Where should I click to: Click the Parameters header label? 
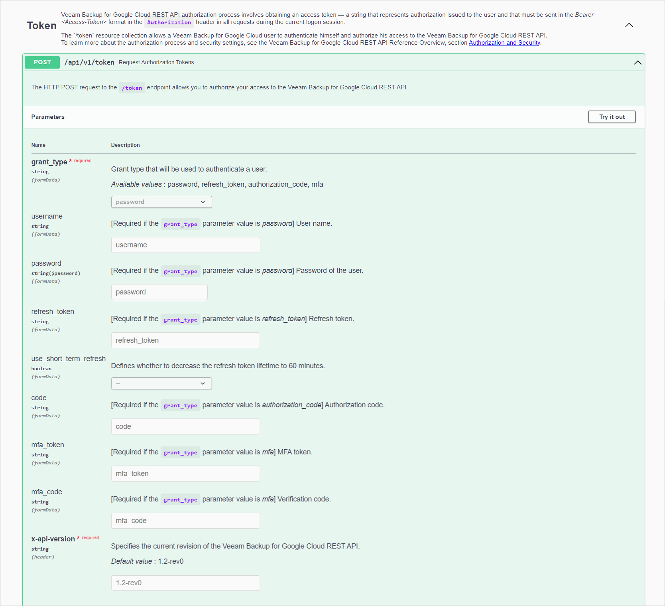(x=48, y=117)
